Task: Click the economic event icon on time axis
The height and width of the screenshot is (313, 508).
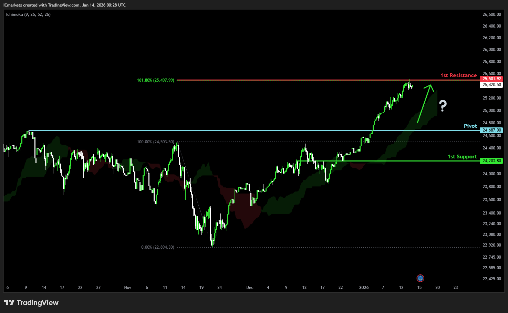Action: coord(420,278)
